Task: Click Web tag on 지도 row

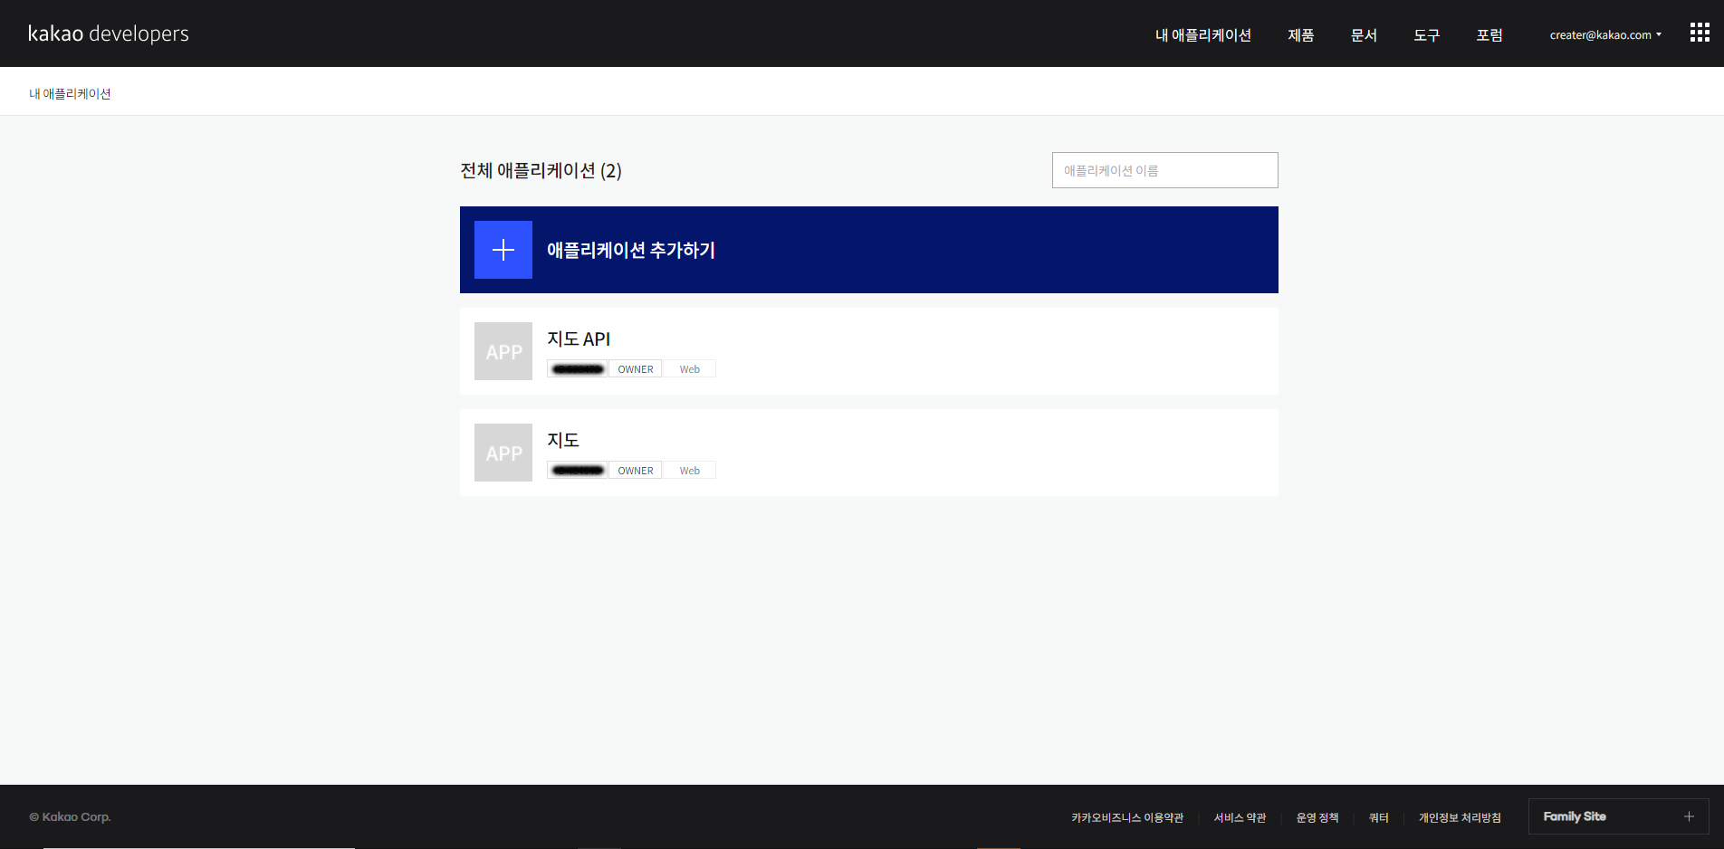Action: click(690, 471)
